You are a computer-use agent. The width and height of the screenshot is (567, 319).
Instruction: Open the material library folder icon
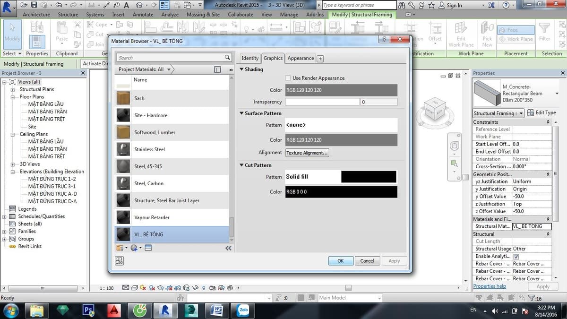(x=120, y=248)
